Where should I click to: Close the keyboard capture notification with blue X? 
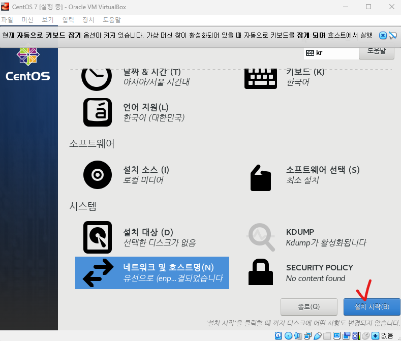[383, 35]
